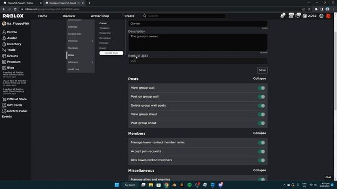
Task: Open Create in the top navigation
Action: point(130,16)
